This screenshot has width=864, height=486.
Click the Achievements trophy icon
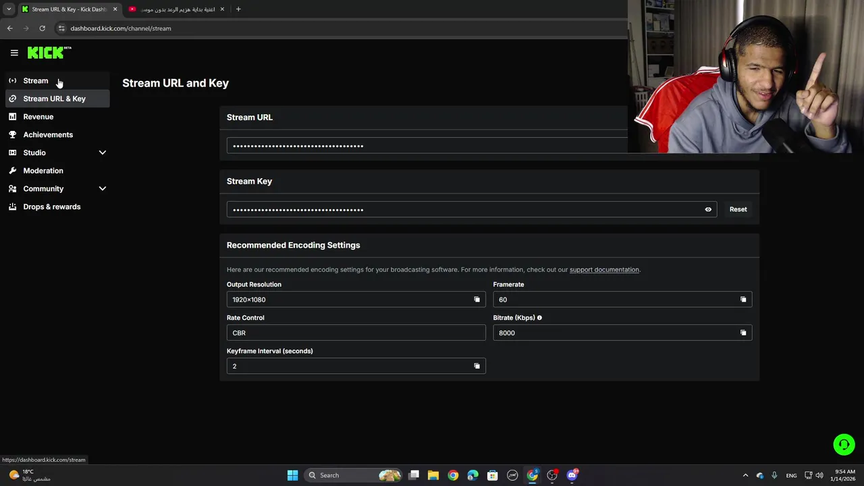point(12,134)
